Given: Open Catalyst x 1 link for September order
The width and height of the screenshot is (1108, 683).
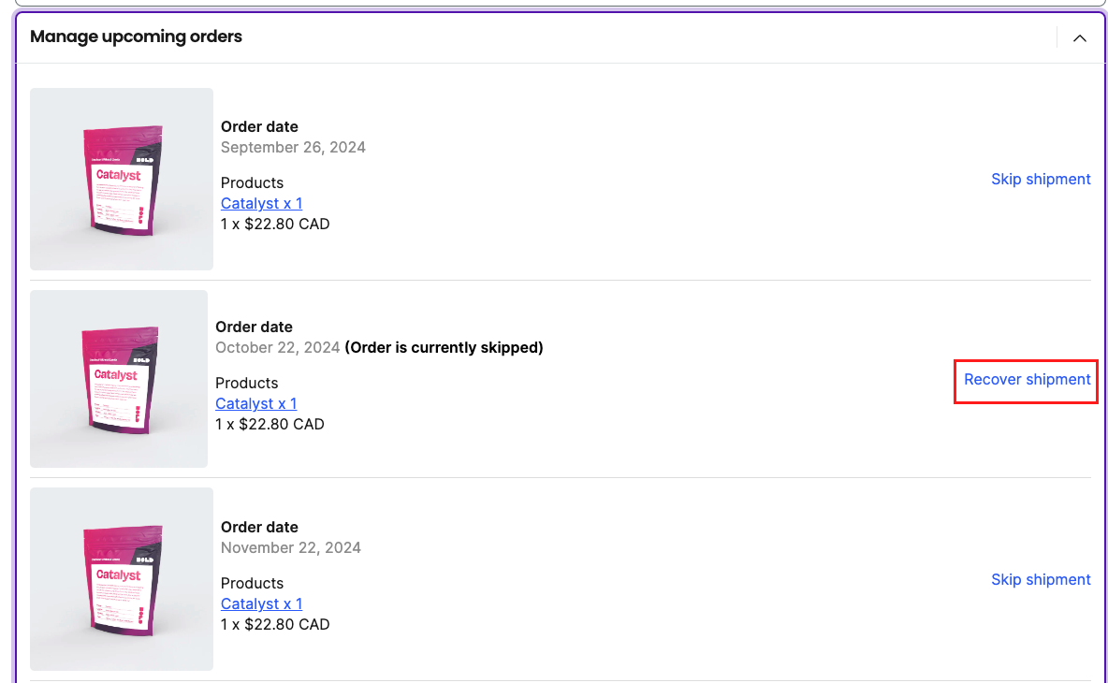Looking at the screenshot, I should [x=261, y=203].
